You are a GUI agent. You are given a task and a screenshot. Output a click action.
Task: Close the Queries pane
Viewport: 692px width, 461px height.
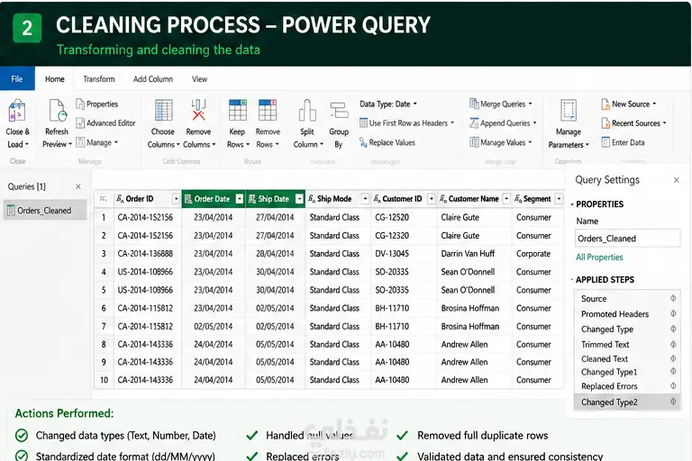tap(78, 186)
